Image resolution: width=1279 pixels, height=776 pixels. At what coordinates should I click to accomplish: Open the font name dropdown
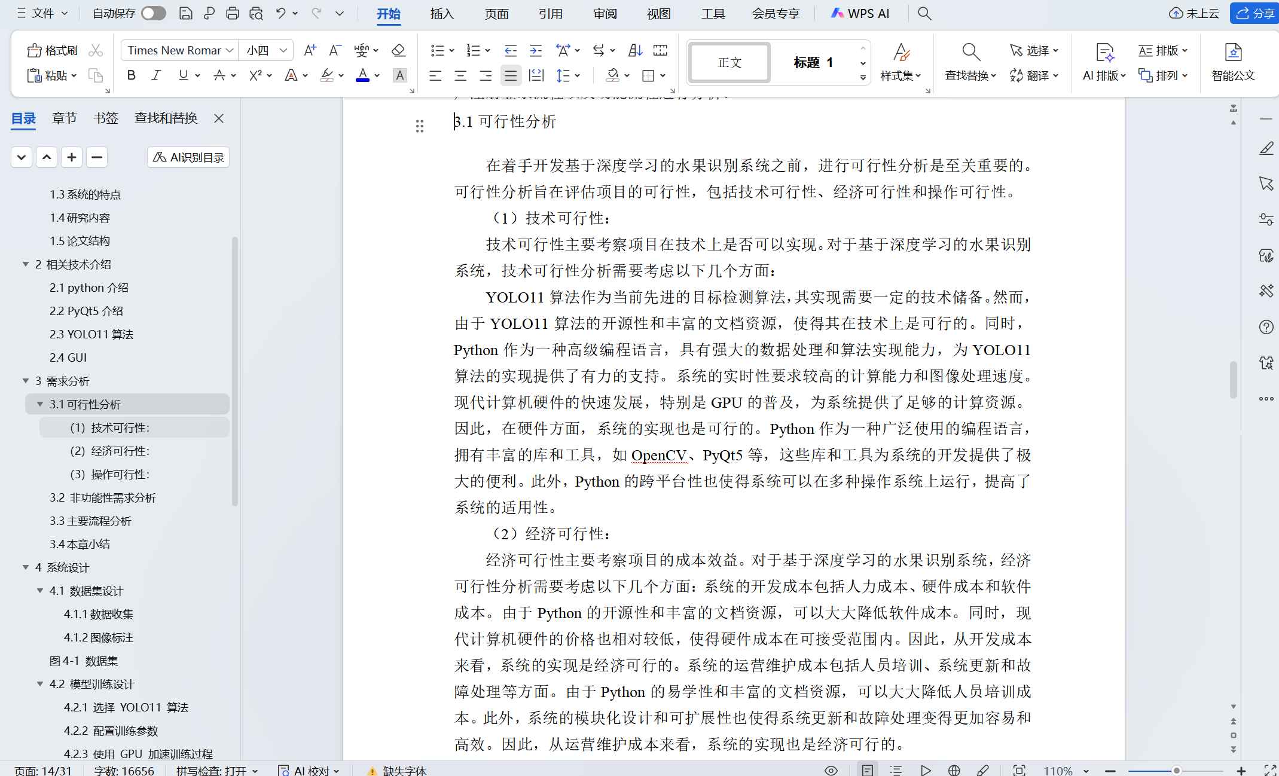click(230, 50)
